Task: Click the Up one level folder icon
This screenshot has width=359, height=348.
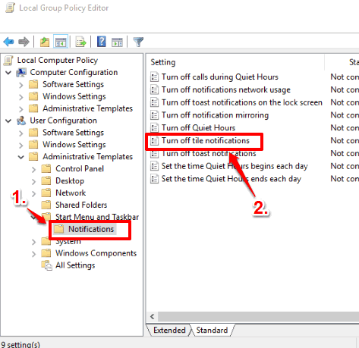Action: pos(45,42)
